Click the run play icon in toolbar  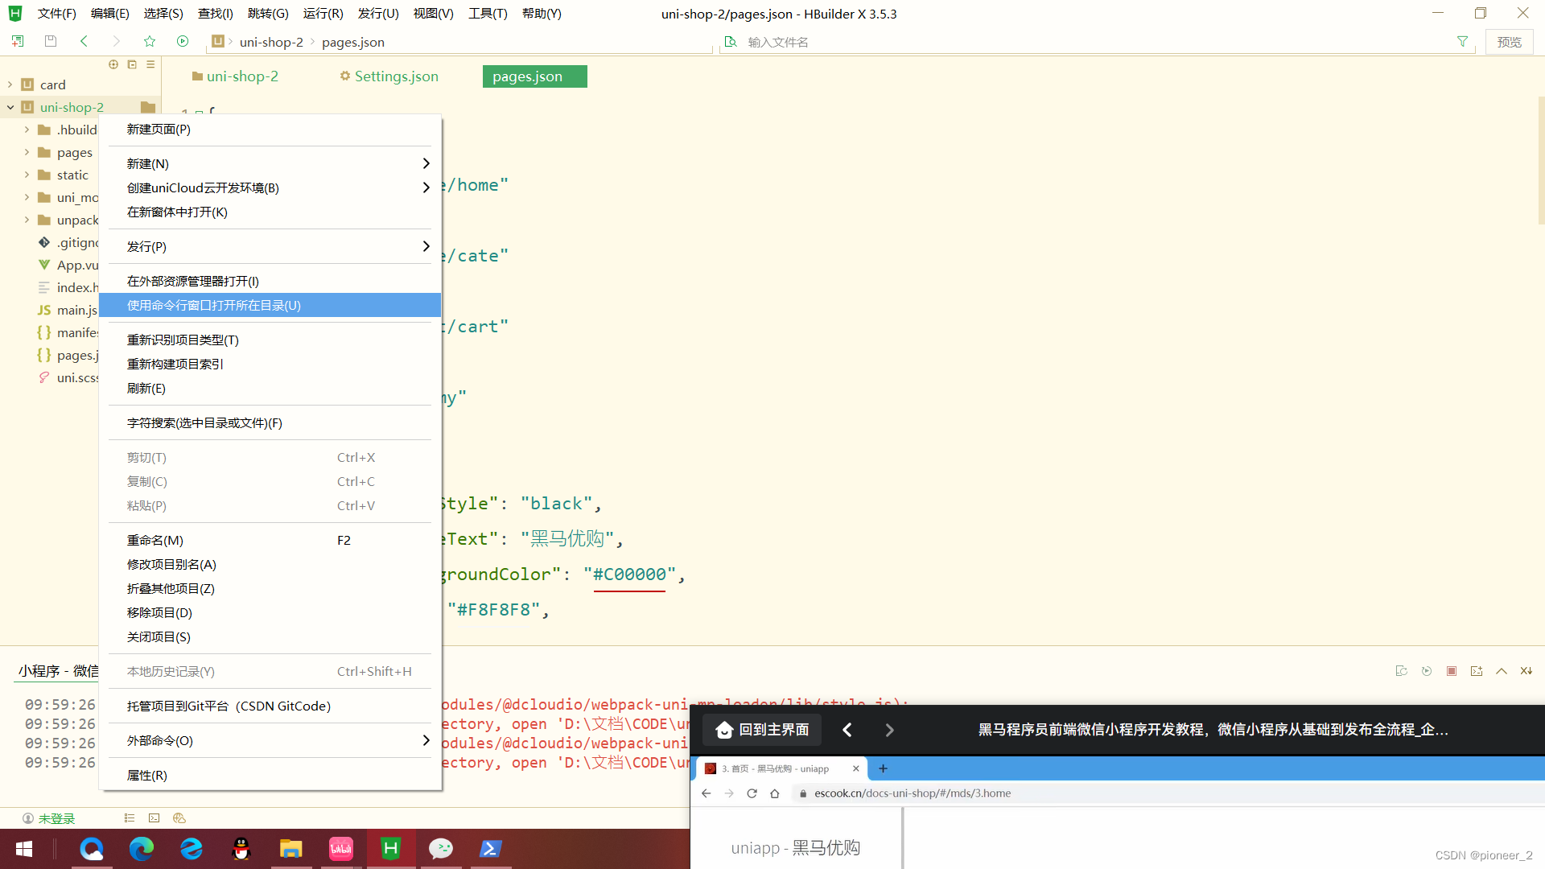[183, 41]
